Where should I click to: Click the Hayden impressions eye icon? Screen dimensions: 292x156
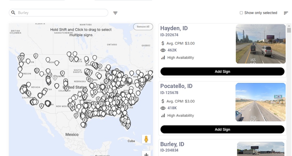(163, 50)
